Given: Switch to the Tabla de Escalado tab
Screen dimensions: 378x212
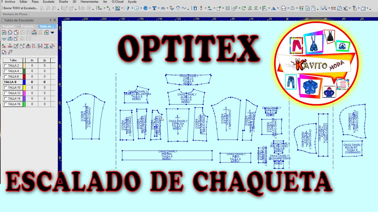Looking at the screenshot, I should point(47,26).
